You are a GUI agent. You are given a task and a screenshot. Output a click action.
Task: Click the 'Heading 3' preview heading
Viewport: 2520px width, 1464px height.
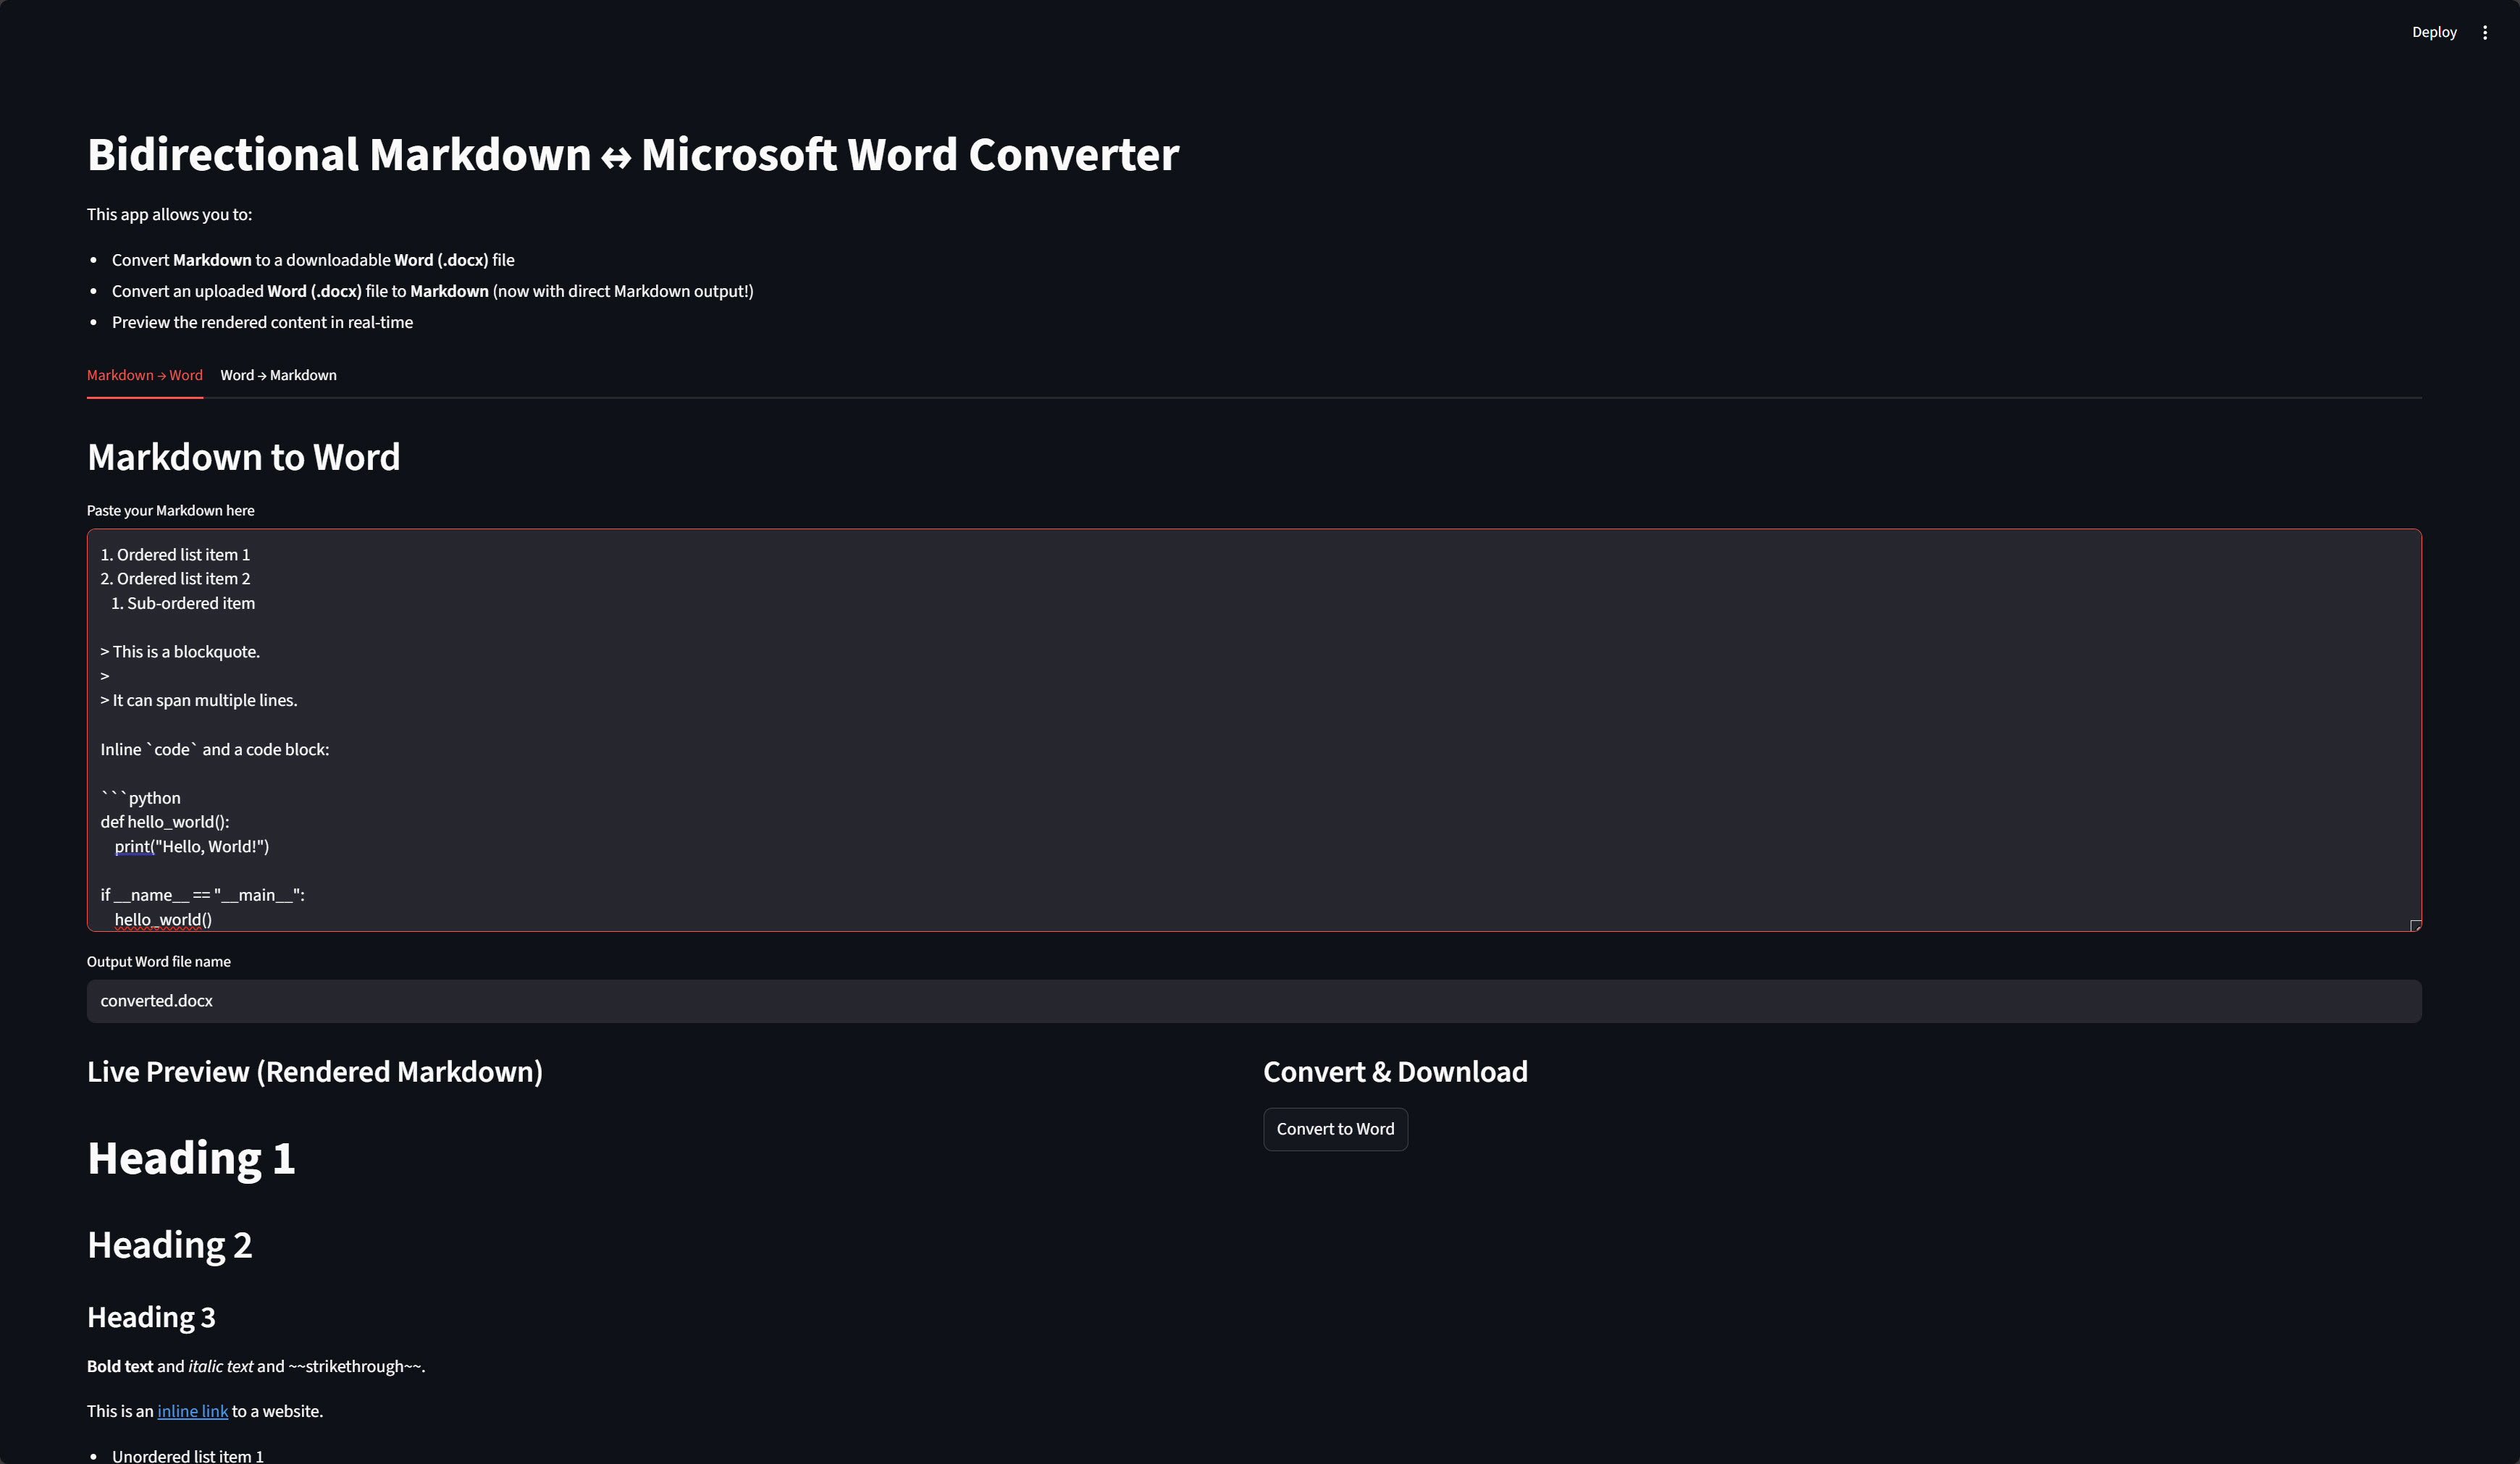click(x=151, y=1317)
